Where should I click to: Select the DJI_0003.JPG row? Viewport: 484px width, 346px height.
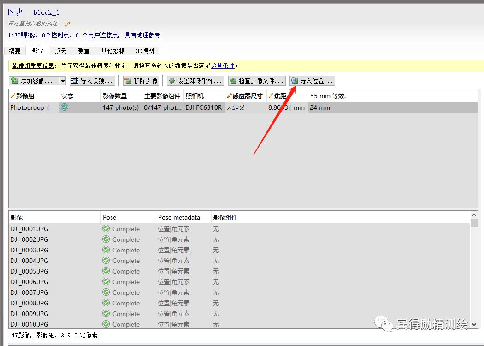(239, 250)
